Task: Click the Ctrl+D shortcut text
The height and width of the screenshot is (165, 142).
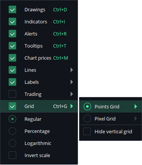Action: (x=60, y=10)
